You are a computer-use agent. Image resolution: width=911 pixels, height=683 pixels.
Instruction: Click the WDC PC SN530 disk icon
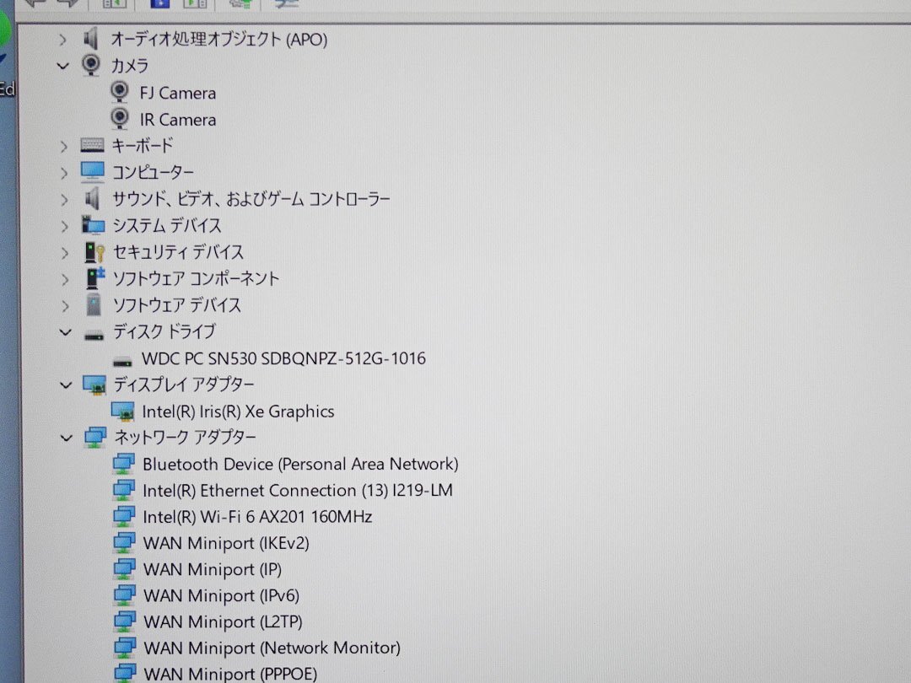[x=122, y=362]
